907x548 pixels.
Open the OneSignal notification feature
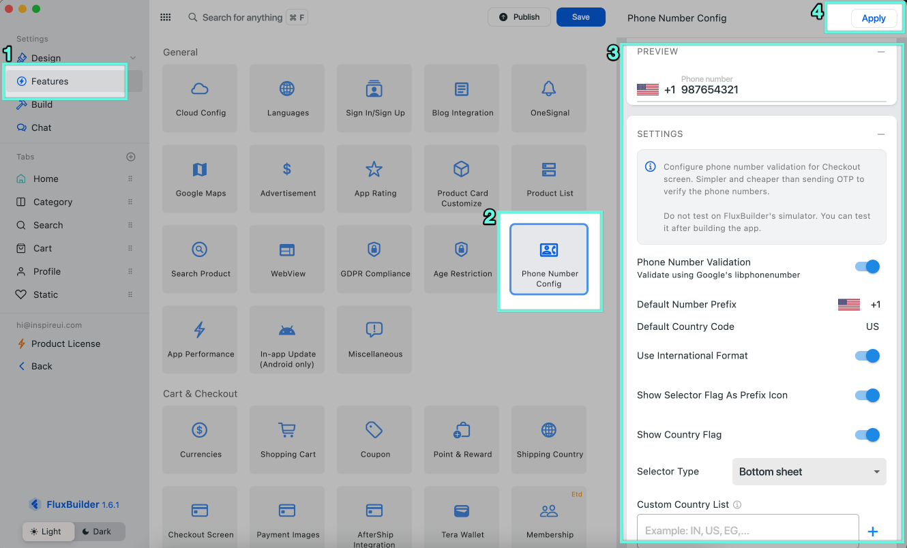pos(549,98)
